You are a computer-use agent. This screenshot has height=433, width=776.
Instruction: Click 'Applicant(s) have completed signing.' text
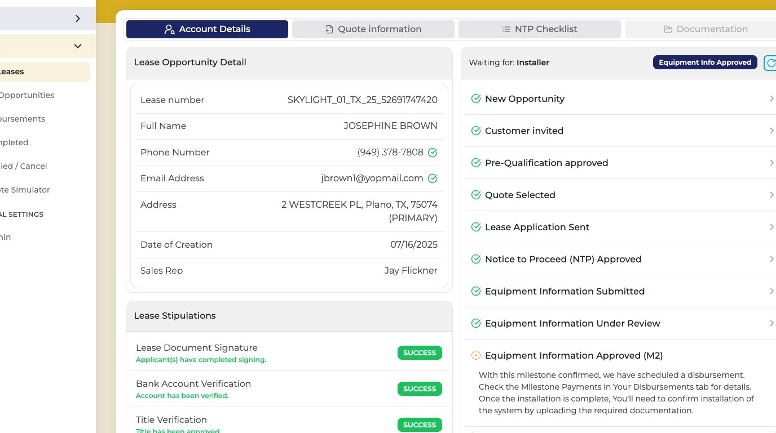(x=201, y=360)
